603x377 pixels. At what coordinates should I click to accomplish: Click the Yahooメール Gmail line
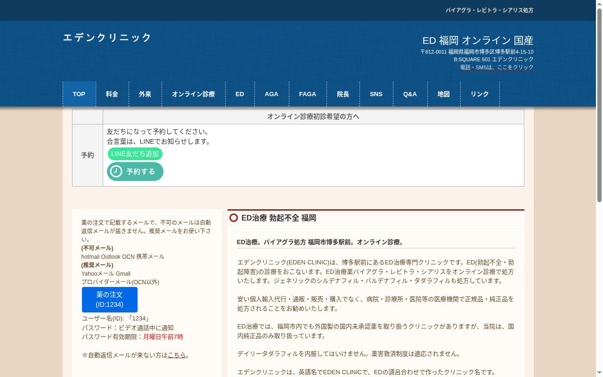click(106, 273)
